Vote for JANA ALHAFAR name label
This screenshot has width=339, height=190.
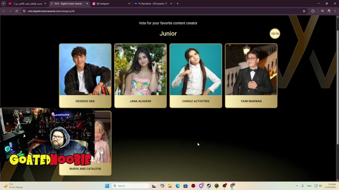click(x=140, y=101)
